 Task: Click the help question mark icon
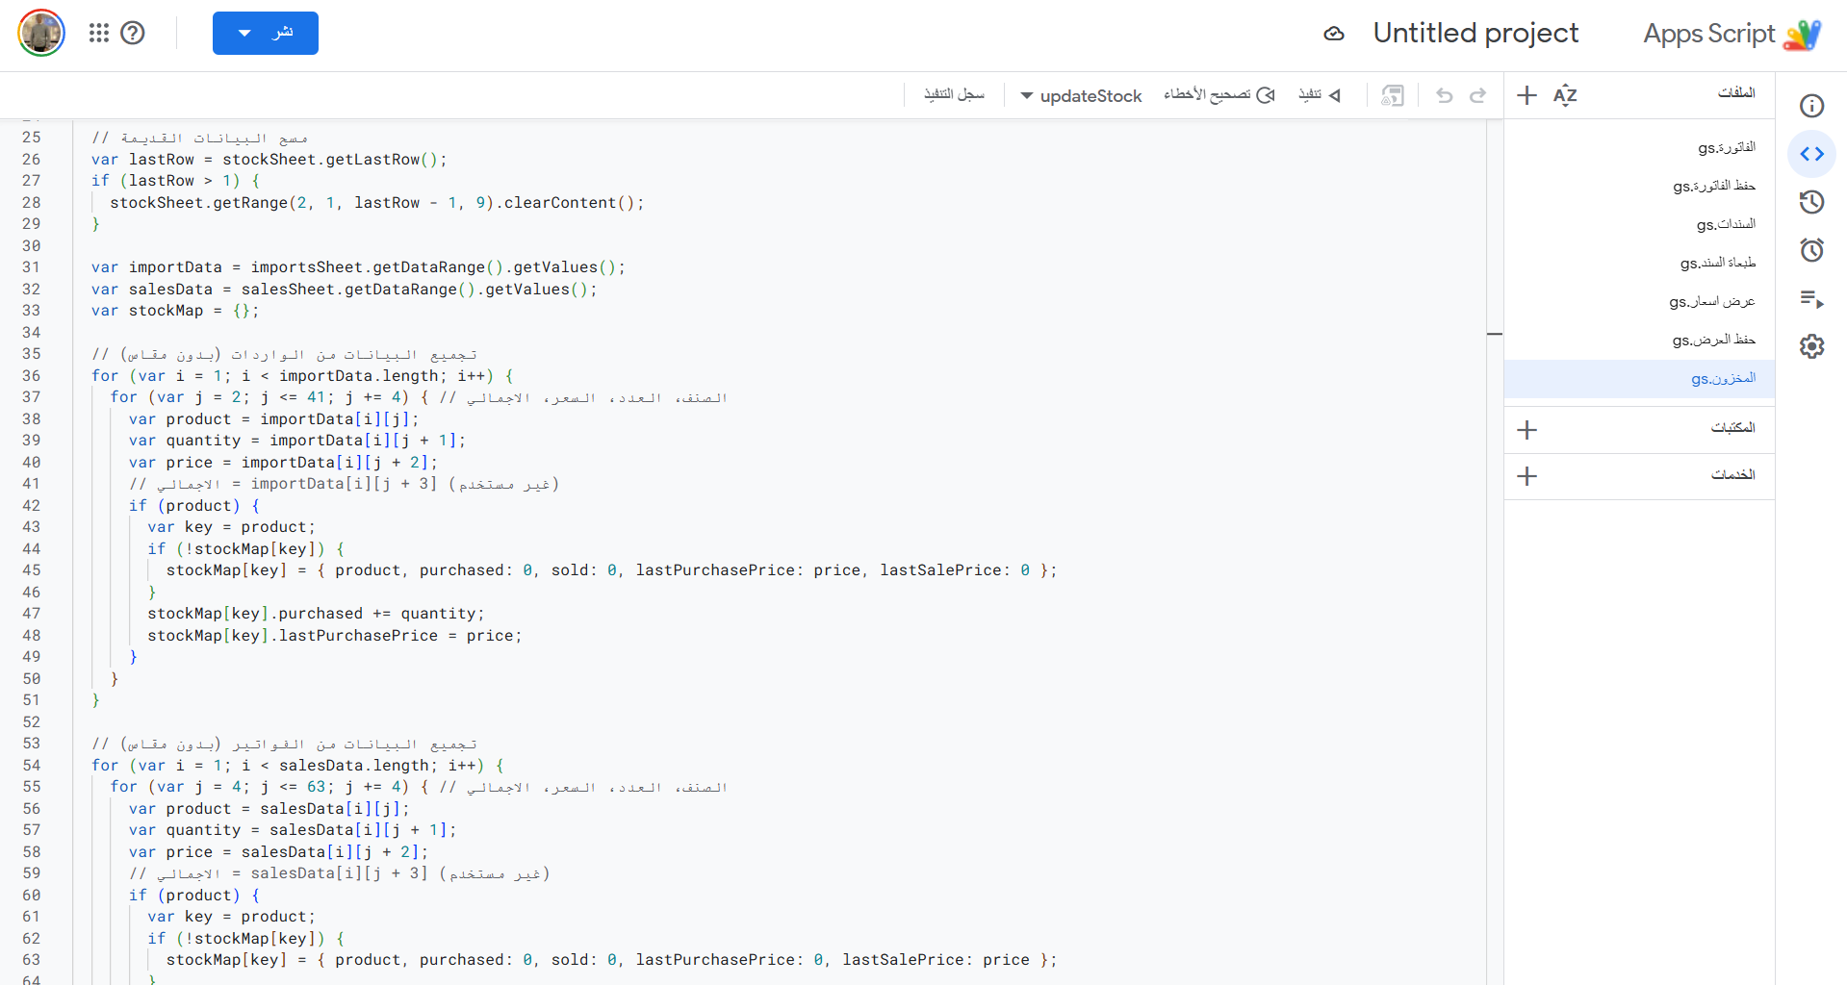point(133,34)
